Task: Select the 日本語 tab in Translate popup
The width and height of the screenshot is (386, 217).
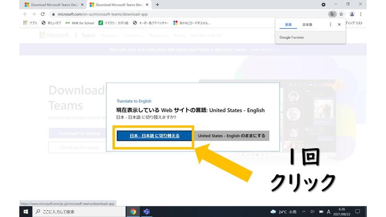Action: click(x=307, y=24)
